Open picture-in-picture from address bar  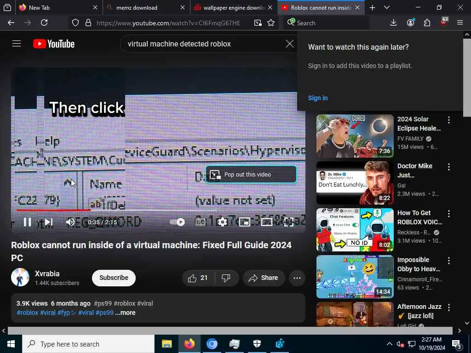258,23
